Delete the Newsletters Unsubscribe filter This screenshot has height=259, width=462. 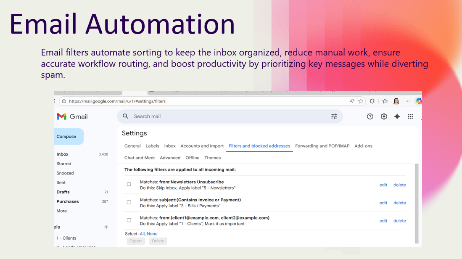click(x=399, y=185)
